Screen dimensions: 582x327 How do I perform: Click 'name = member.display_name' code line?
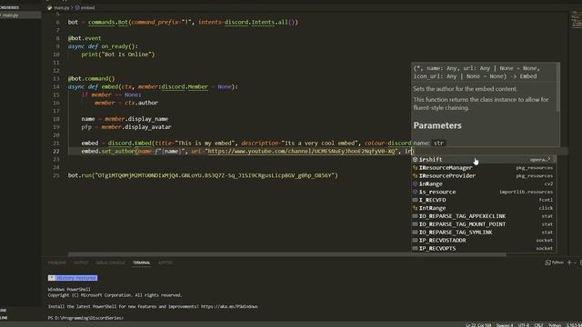click(125, 119)
